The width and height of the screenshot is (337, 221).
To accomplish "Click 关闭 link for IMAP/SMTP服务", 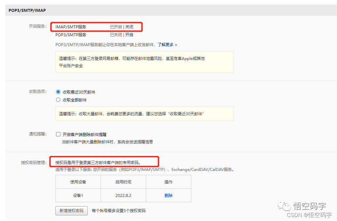I will tap(129, 27).
